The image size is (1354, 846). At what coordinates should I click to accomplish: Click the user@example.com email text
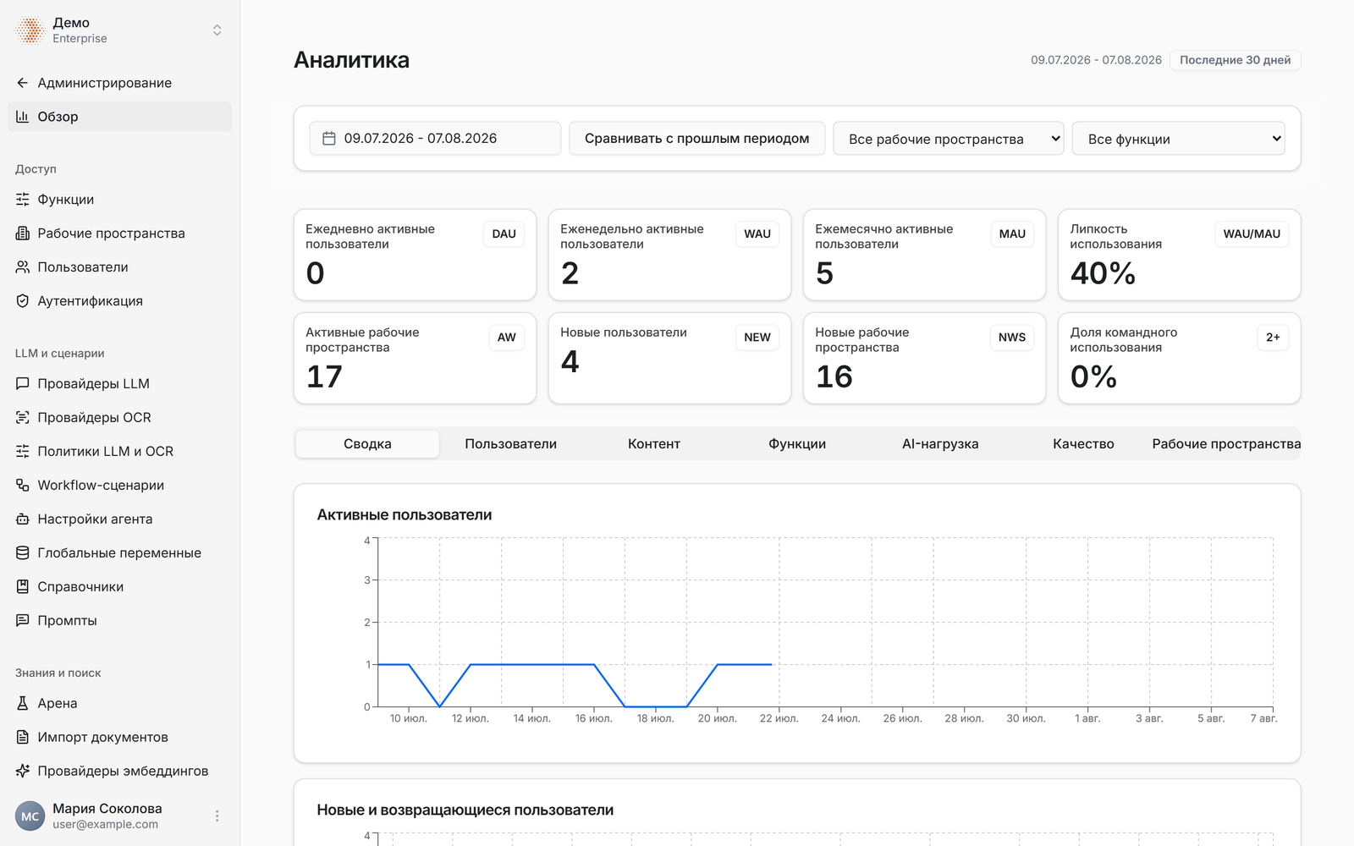[105, 825]
